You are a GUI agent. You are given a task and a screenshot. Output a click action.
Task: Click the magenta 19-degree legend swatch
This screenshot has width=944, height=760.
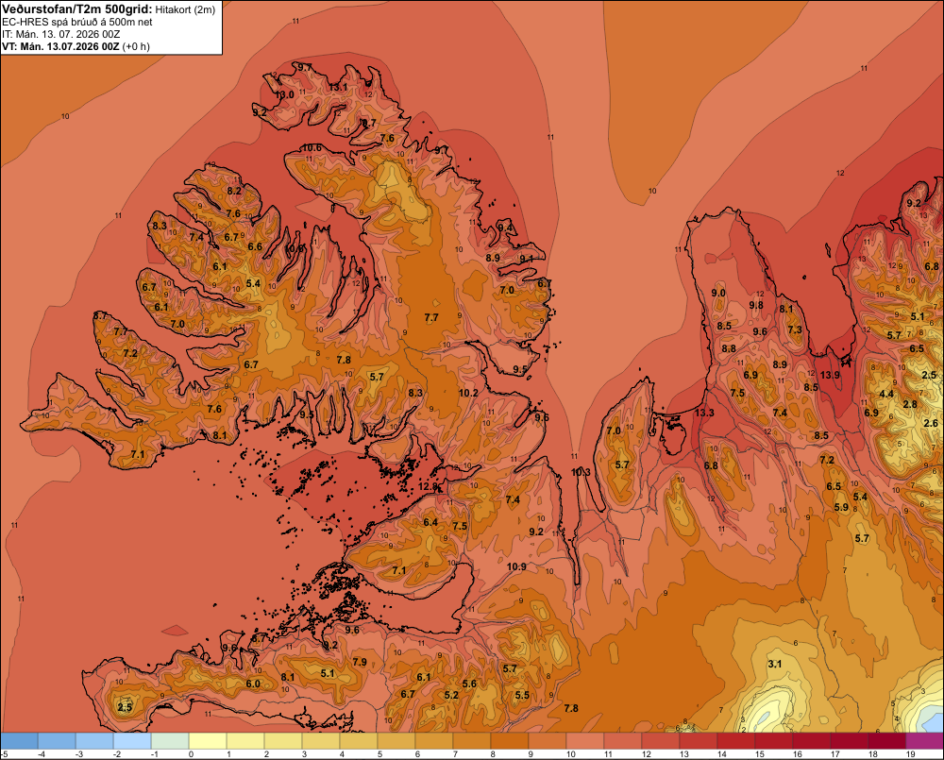[x=925, y=740]
